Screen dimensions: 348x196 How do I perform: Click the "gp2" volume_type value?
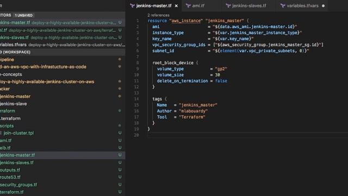pyautogui.click(x=221, y=69)
